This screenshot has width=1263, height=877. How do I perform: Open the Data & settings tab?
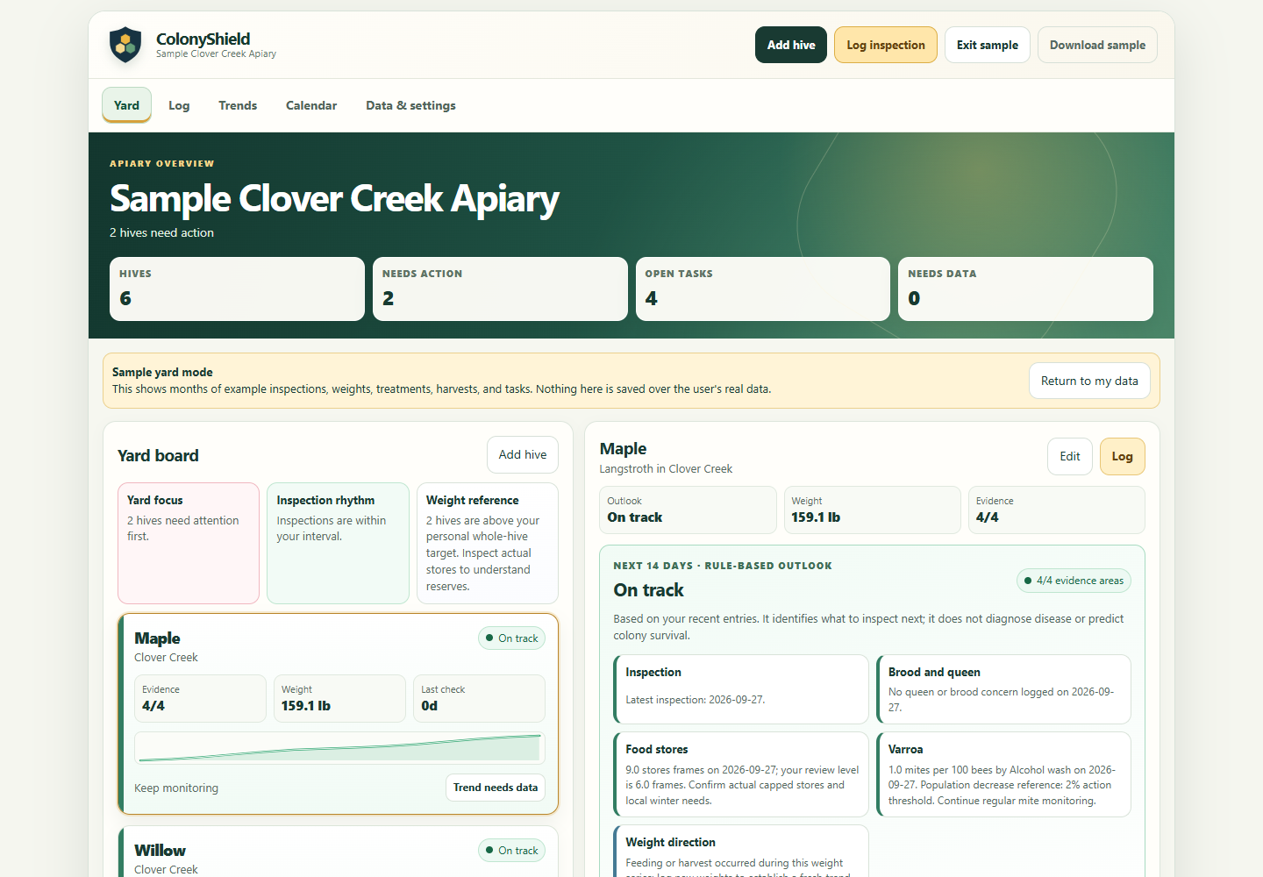[x=410, y=105]
